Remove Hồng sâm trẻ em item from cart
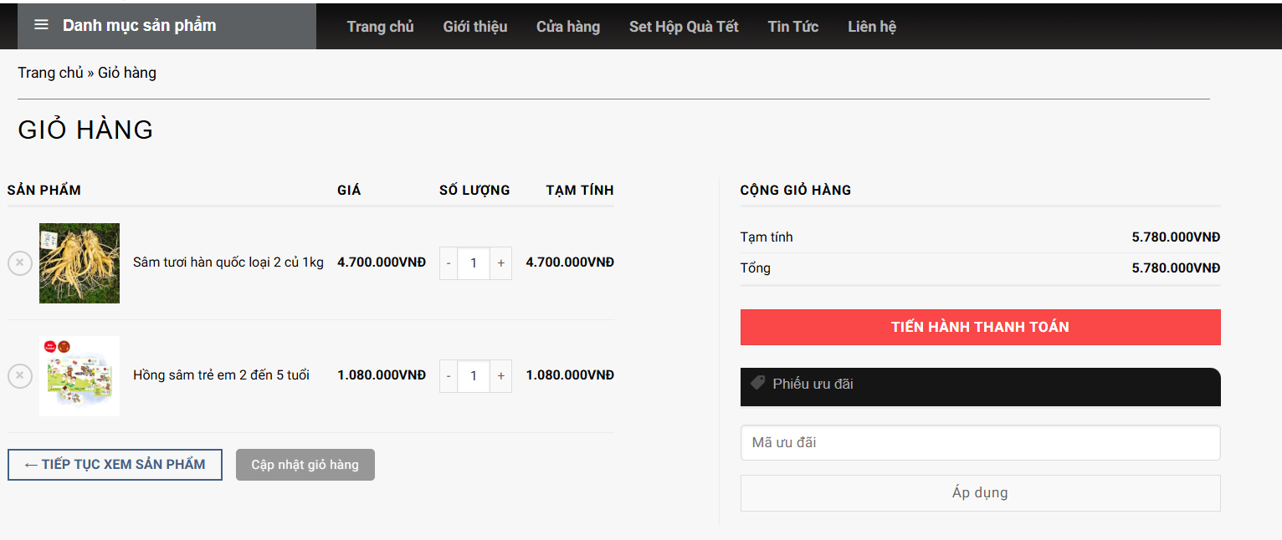The width and height of the screenshot is (1282, 540). coord(20,376)
